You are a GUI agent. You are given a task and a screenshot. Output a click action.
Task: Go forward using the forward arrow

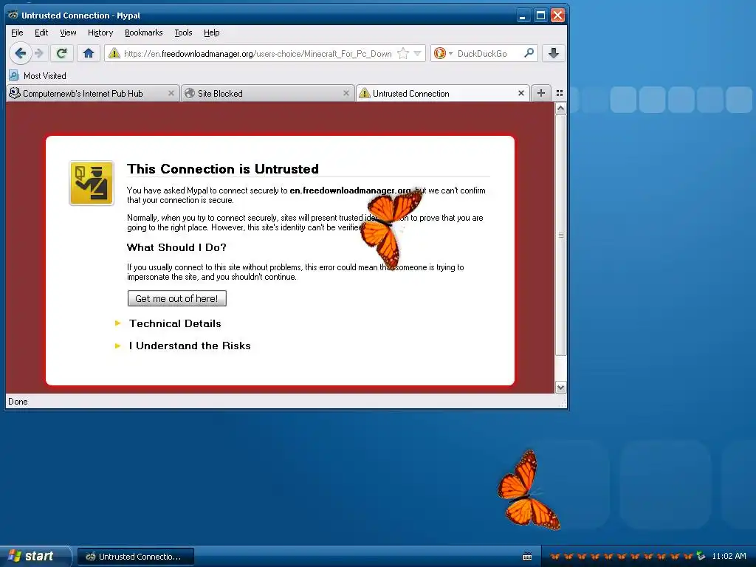[x=40, y=53]
